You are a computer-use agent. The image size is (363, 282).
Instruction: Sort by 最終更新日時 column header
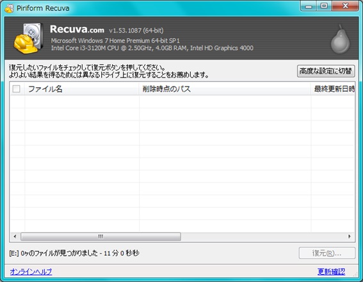pos(333,88)
